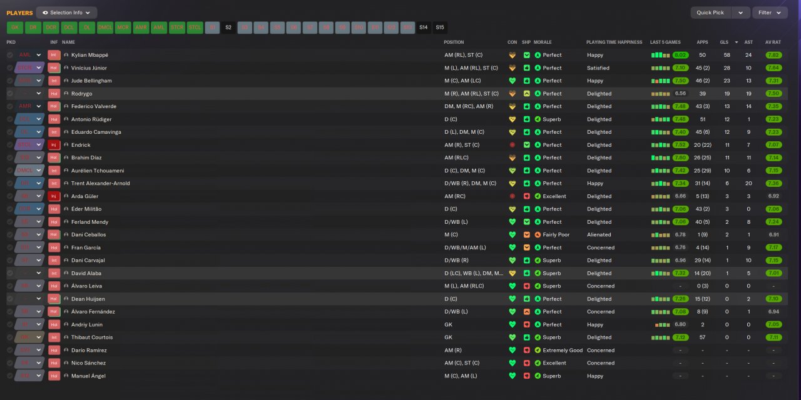Screen dimensions: 801x400
Task: Toggle the picked checkmark for Dean Huijsen
Action: pos(10,299)
